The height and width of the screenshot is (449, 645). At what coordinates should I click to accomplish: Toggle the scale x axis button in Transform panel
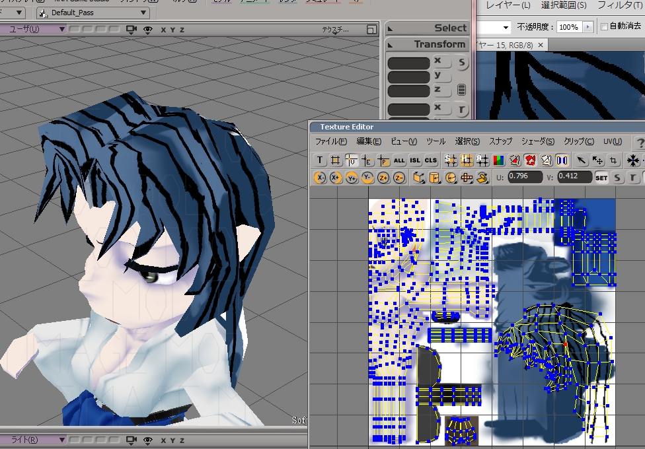pyautogui.click(x=442, y=61)
